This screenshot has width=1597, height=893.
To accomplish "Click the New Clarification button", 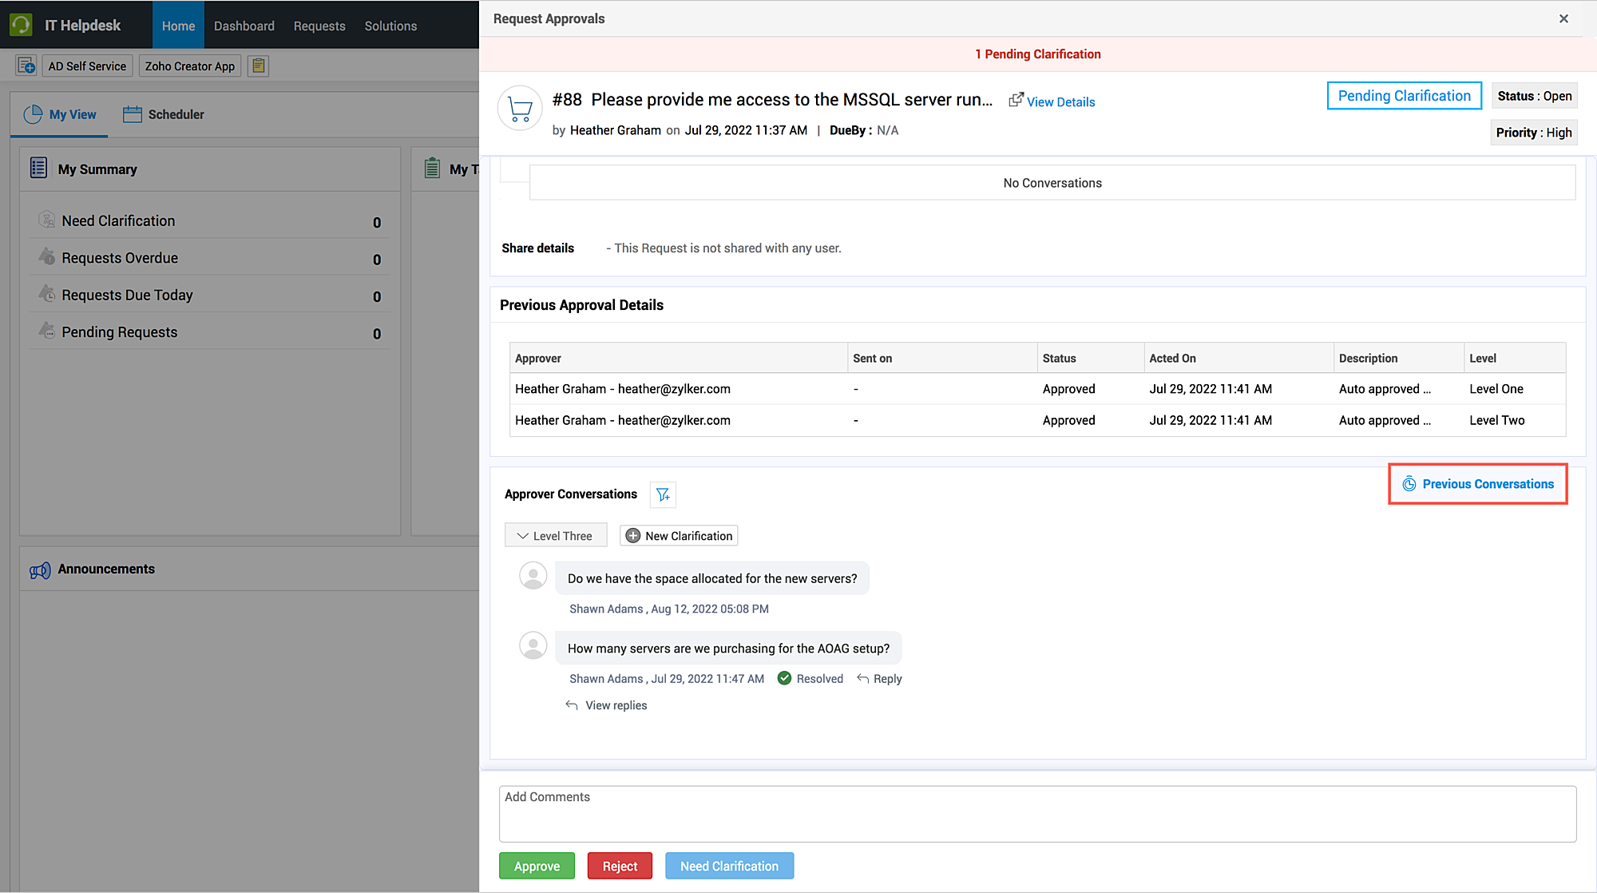I will [679, 536].
